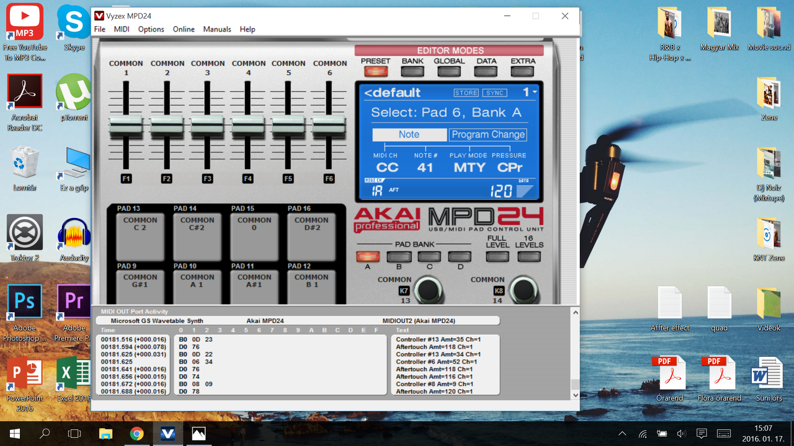Select Pad Bank A button
This screenshot has height=446, width=794.
pyautogui.click(x=368, y=256)
